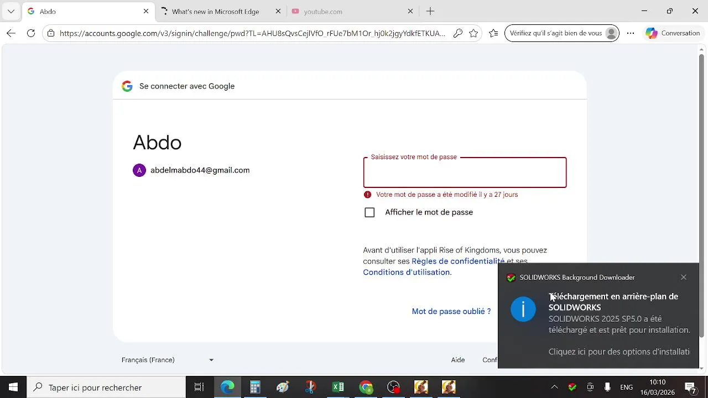Click Vérifiez qu'il s'agit bien de vous profile button
708x398 pixels.
(562, 33)
